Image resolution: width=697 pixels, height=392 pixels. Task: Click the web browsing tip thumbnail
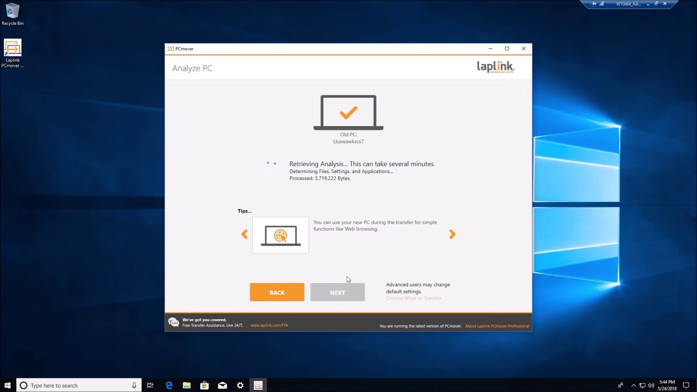(x=280, y=235)
